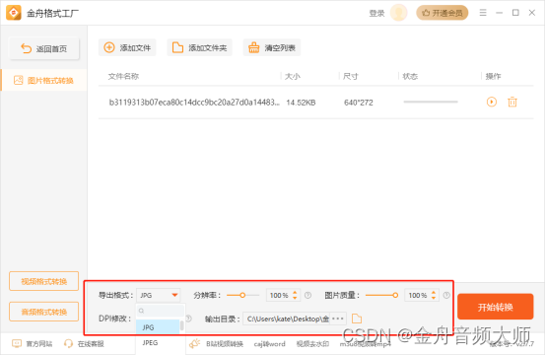Open the B站视频转换 link
The image size is (546, 355).
pos(225,344)
